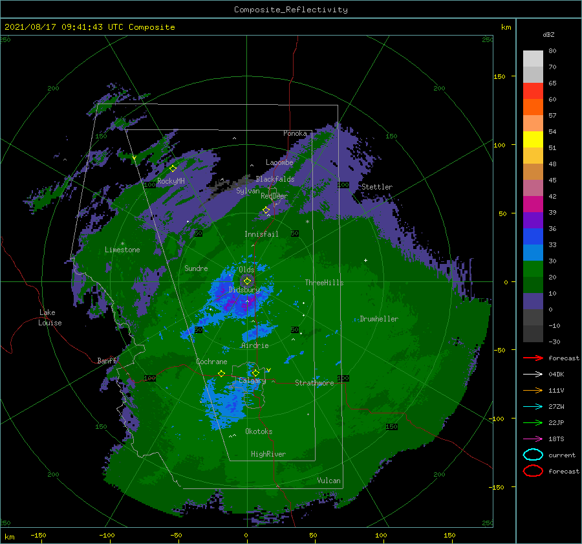Viewport: 582px width, 544px height.
Task: Click the cyan 'current' ellipse in the legend
Action: [533, 455]
